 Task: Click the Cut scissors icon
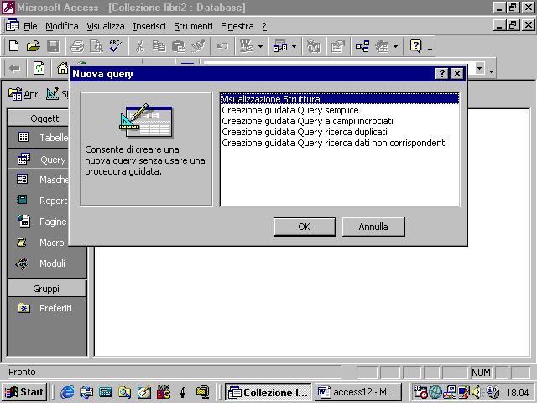pos(139,46)
